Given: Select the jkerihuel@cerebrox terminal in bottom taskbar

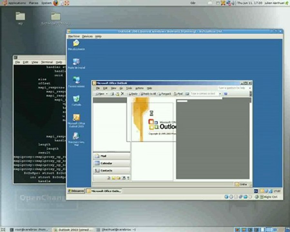Looking at the screenshot, I should (116, 230).
